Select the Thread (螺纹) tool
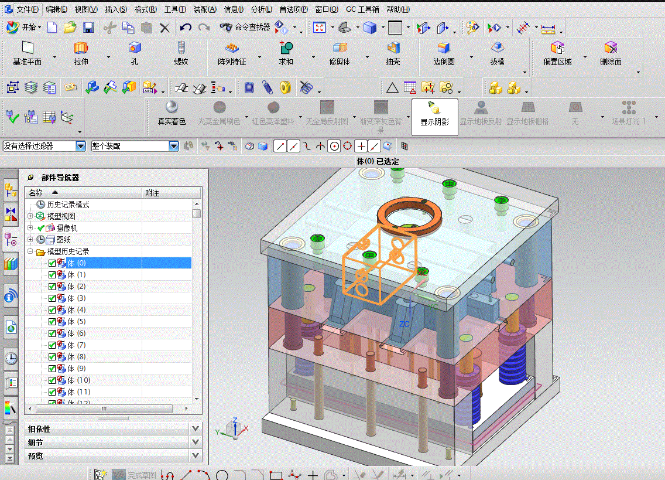 point(181,53)
